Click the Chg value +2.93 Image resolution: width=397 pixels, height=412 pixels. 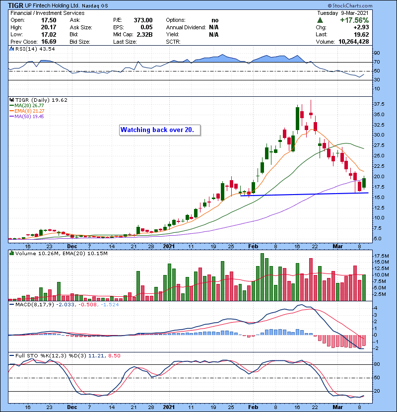[361, 27]
